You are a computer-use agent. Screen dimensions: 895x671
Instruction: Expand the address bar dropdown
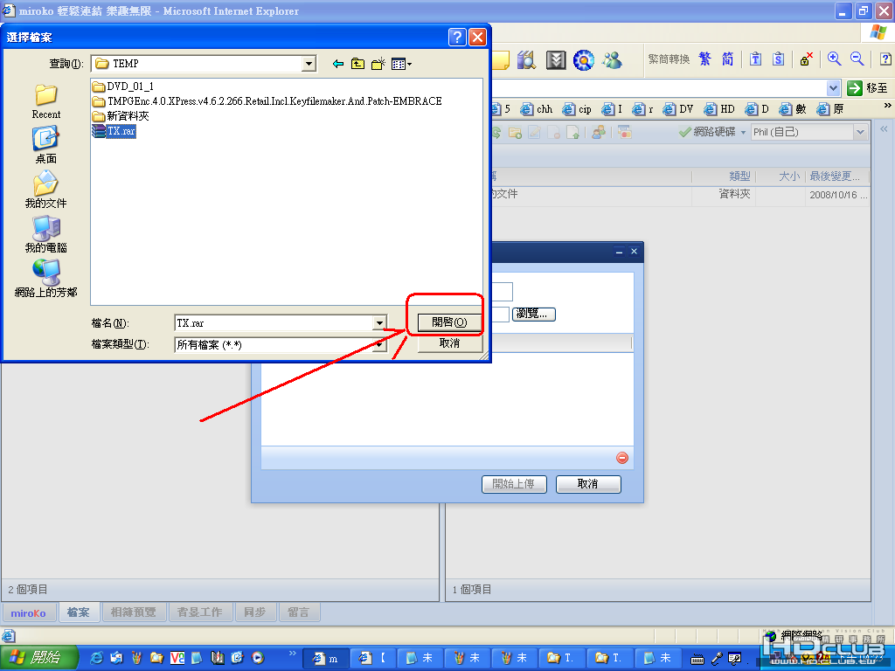[x=833, y=88]
